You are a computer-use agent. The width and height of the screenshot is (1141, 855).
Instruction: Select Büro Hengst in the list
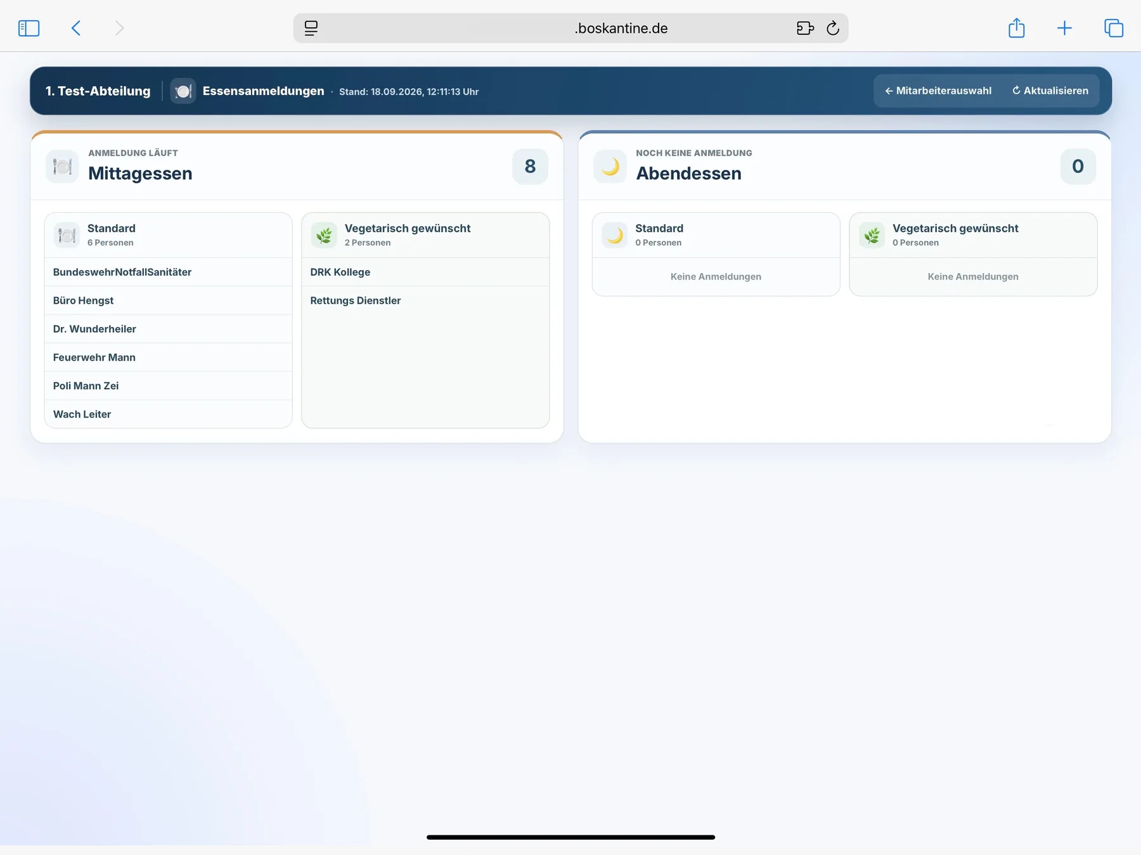168,300
